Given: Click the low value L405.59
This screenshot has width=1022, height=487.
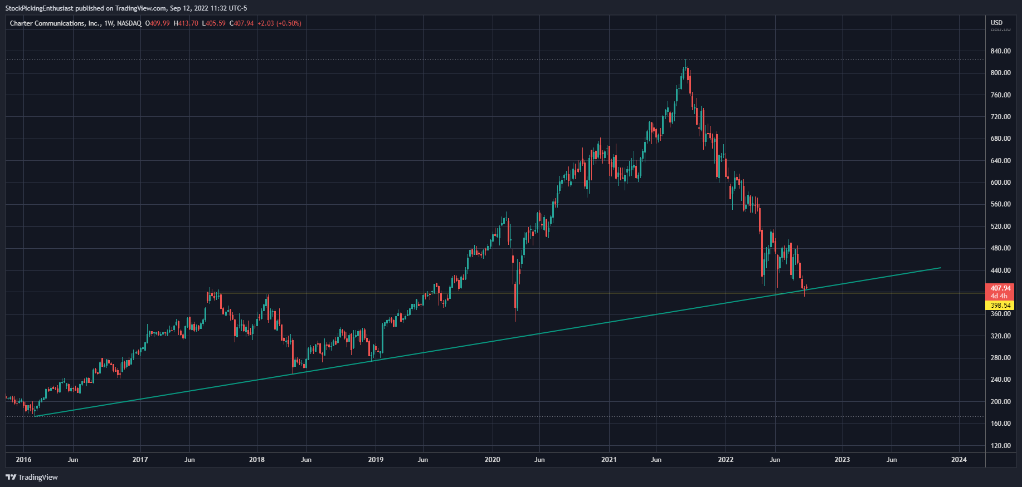Looking at the screenshot, I should [213, 23].
